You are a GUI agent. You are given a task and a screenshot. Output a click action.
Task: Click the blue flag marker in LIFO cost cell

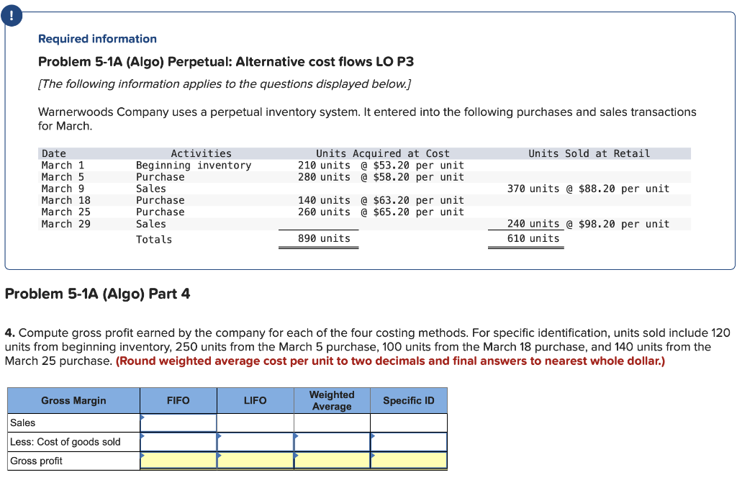coord(220,436)
